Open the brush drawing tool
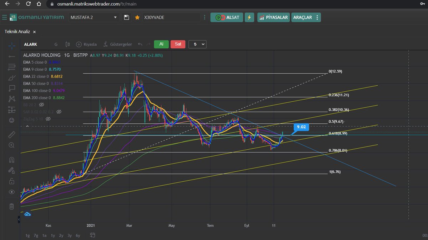The height and width of the screenshot is (240, 428). [x=11, y=77]
